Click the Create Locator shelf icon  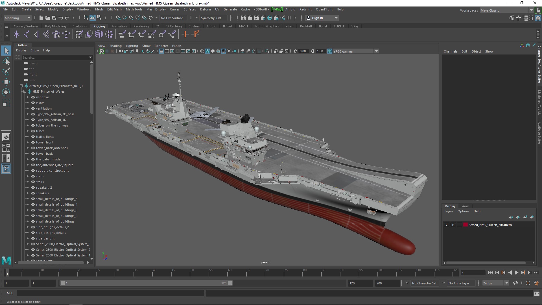pos(17,34)
